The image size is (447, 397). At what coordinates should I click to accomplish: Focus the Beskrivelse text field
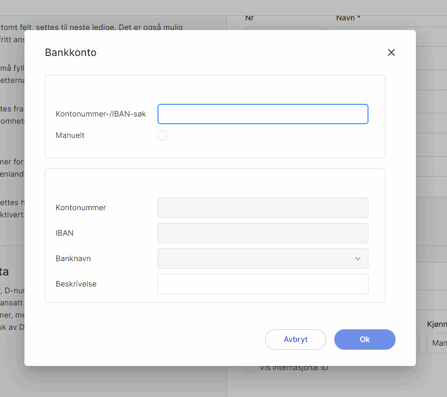(x=262, y=284)
